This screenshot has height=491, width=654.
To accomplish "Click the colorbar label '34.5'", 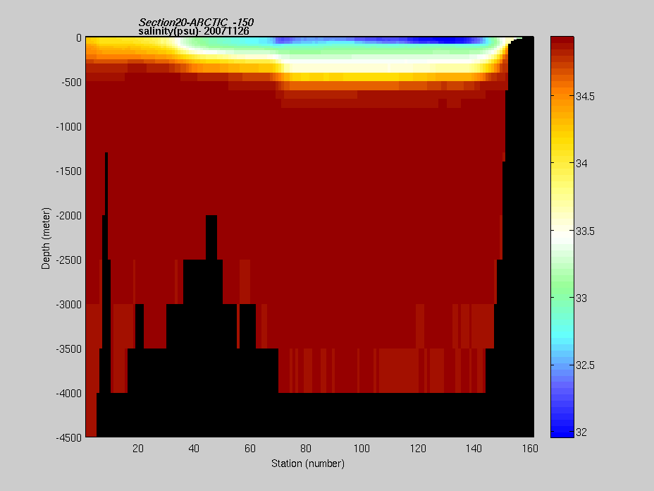I will coord(585,97).
